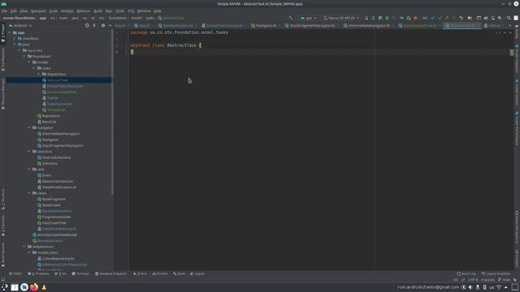Open the Logcat tool window
520x292 pixels.
coord(197,274)
